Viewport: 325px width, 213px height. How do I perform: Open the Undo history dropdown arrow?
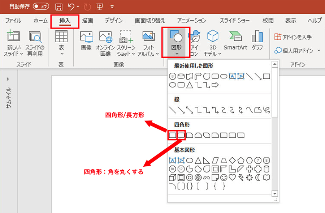[78, 7]
